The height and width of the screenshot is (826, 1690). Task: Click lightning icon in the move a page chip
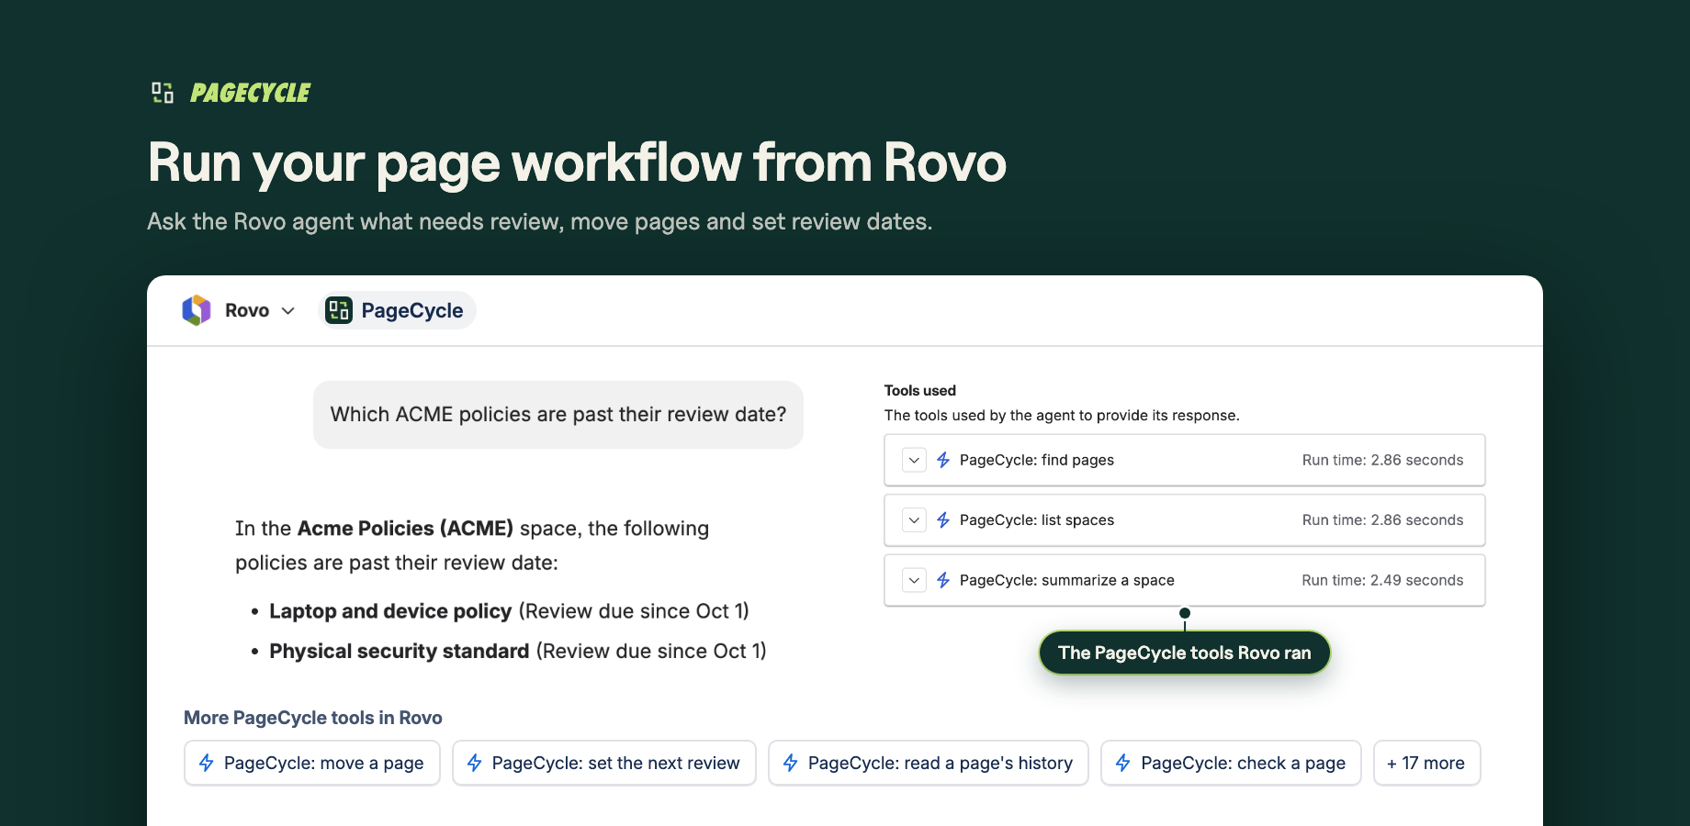207,763
